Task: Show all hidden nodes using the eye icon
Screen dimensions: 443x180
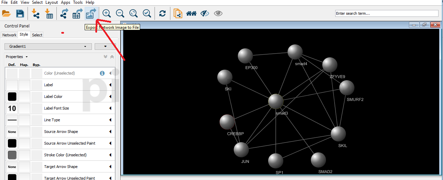Action: 218,13
